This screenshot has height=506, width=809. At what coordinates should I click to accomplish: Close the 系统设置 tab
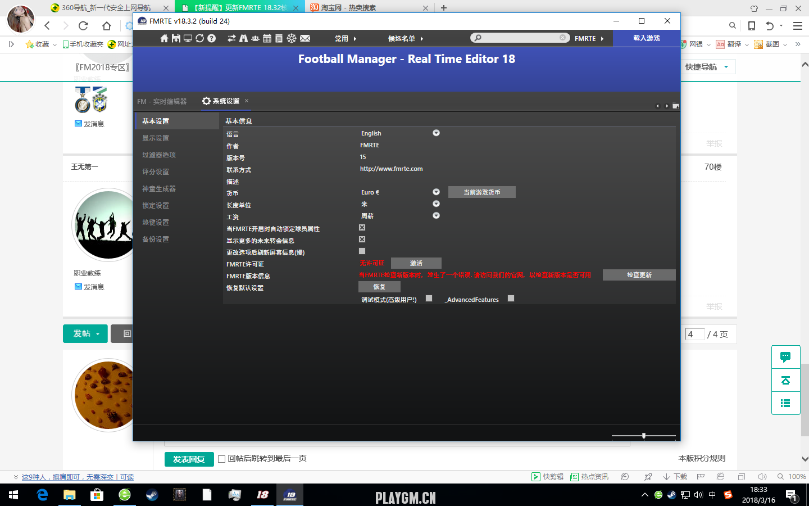(x=247, y=101)
